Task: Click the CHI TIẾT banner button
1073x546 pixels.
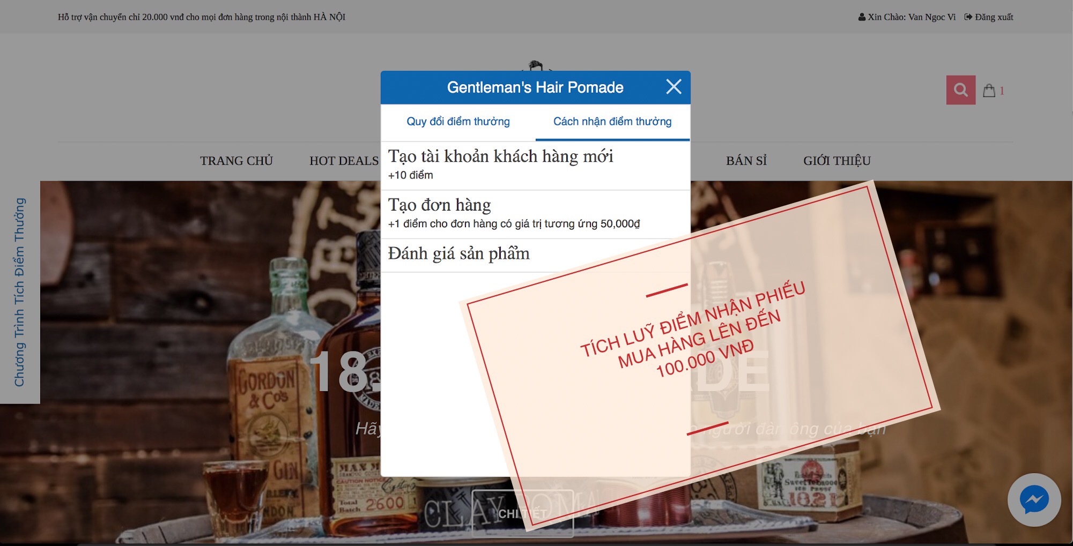Action: tap(522, 513)
